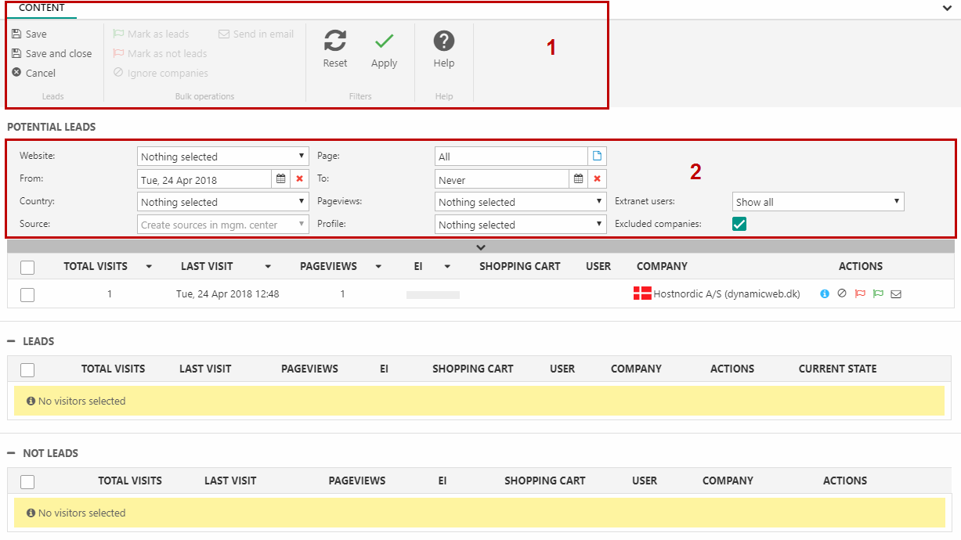This screenshot has width=961, height=540.
Task: Select all in the Leads table header checkbox
Action: tap(27, 369)
